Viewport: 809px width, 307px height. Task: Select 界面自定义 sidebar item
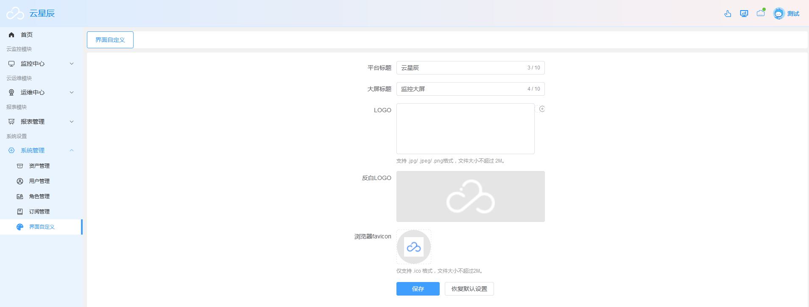[41, 227]
